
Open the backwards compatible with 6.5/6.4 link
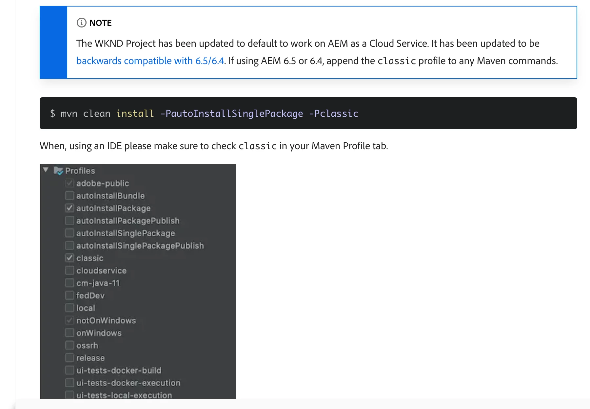click(150, 61)
